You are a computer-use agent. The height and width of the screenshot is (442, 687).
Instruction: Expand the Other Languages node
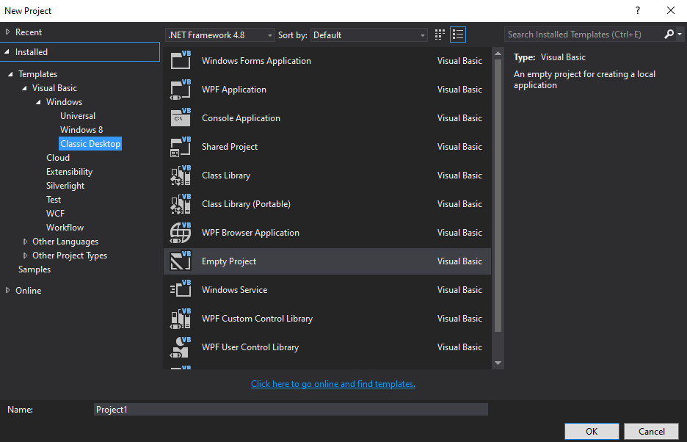tap(25, 241)
